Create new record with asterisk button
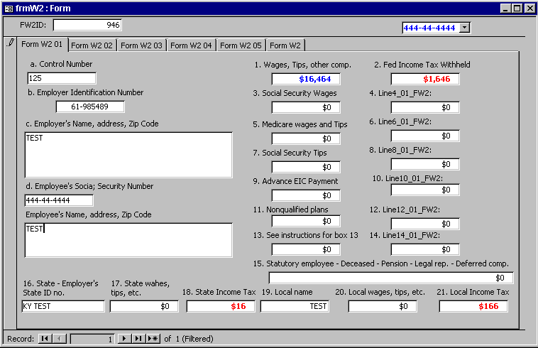 pyautogui.click(x=153, y=339)
